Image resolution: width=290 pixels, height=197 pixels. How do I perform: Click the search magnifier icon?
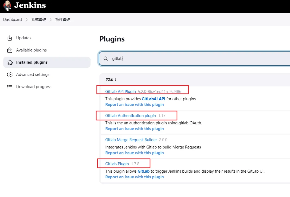point(106,59)
